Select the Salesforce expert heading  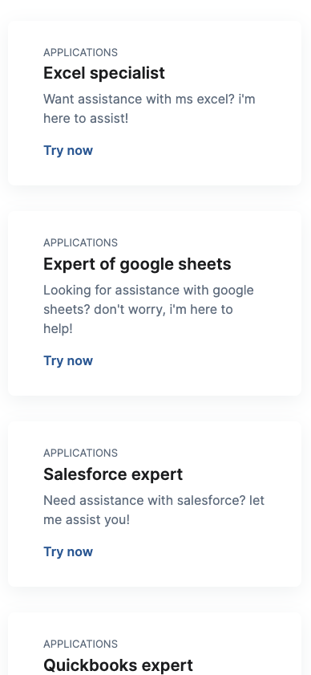tap(113, 474)
